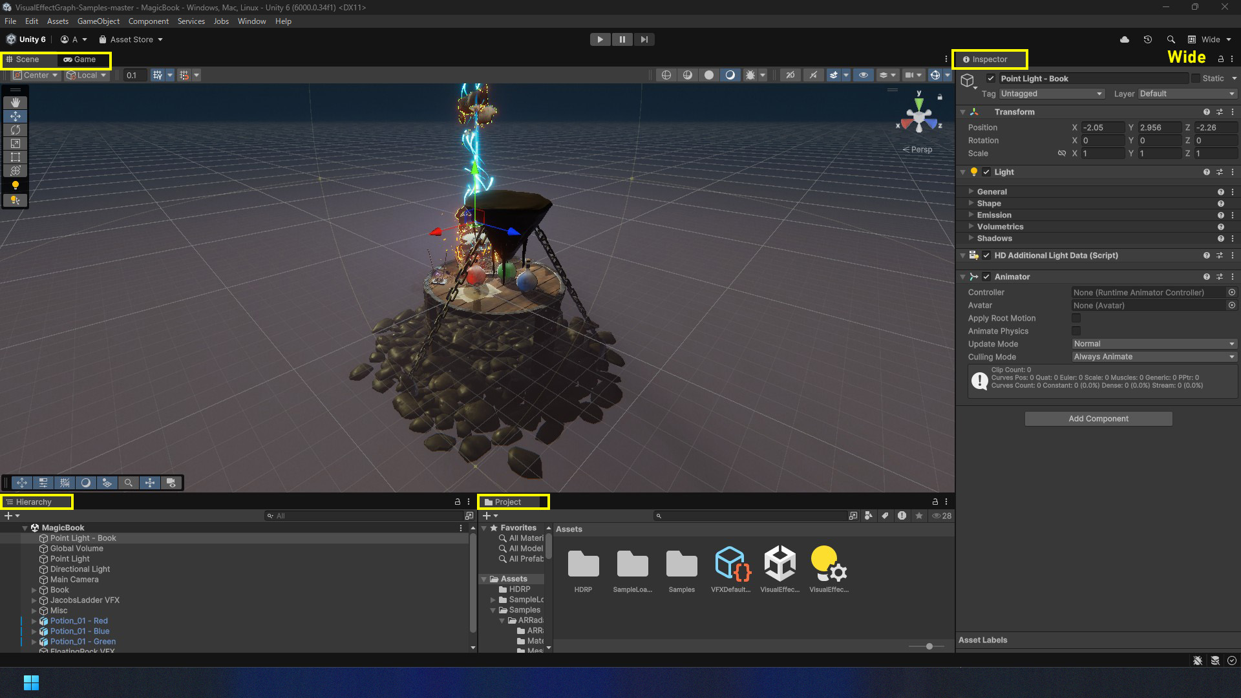
Task: Click the Hierarchy search field
Action: (364, 516)
